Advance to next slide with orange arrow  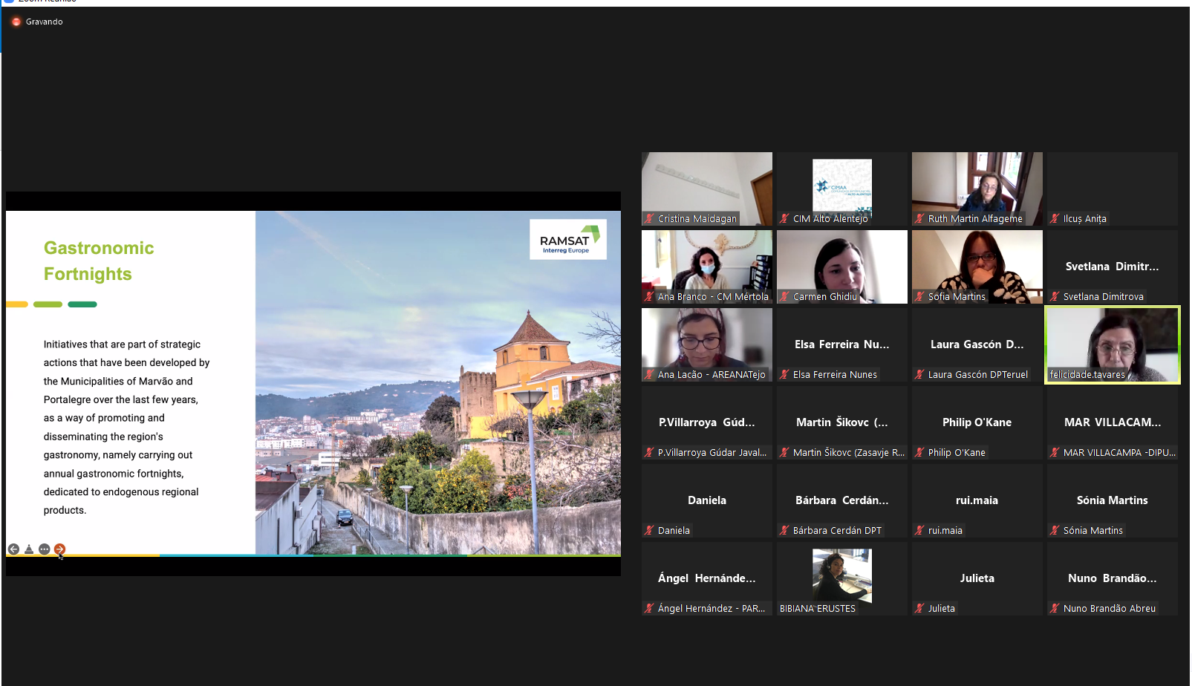pos(60,549)
